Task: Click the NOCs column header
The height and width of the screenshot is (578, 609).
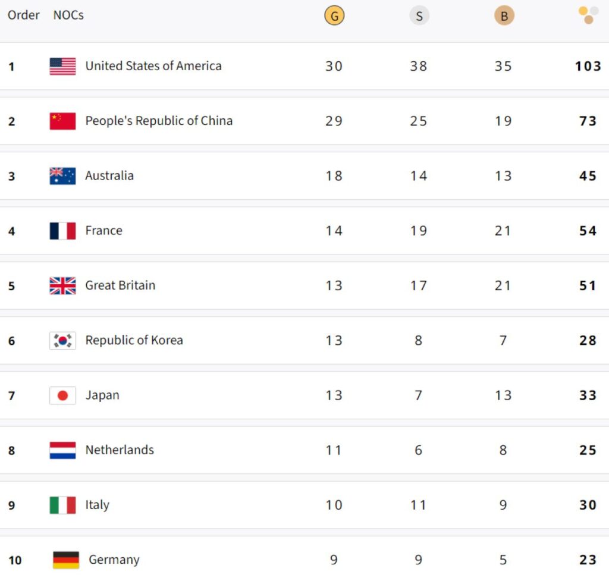Action: (x=68, y=15)
